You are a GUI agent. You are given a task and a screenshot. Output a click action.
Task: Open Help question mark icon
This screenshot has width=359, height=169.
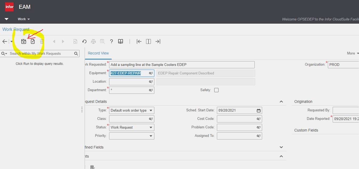click(112, 41)
